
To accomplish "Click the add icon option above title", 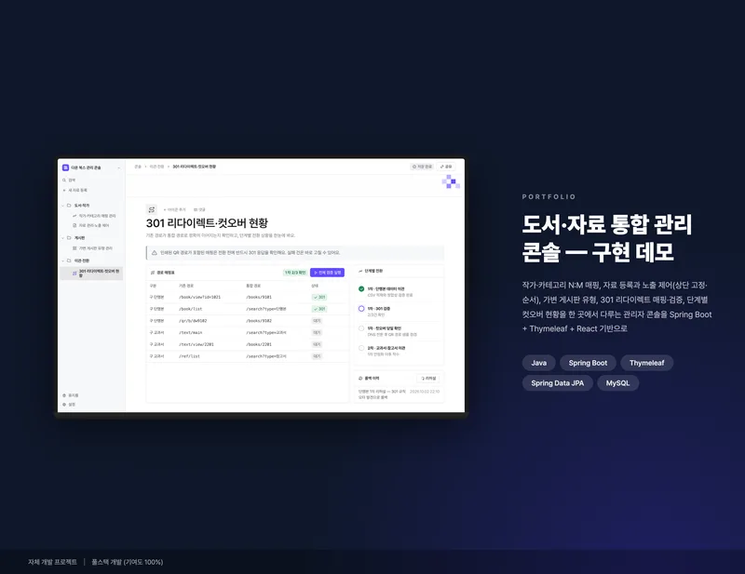I will pyautogui.click(x=174, y=209).
